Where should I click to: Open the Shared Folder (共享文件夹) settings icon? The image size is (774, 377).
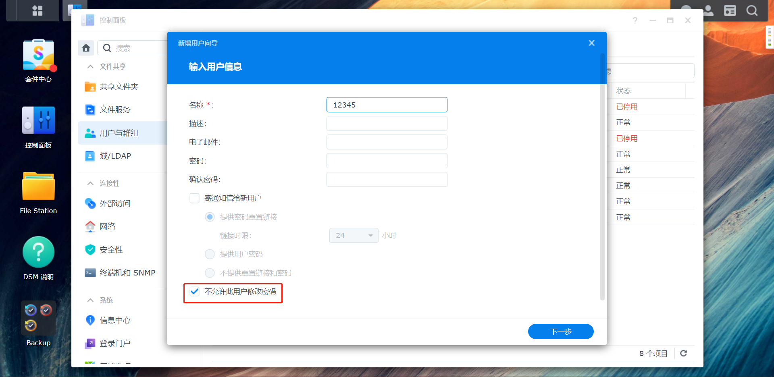[90, 87]
